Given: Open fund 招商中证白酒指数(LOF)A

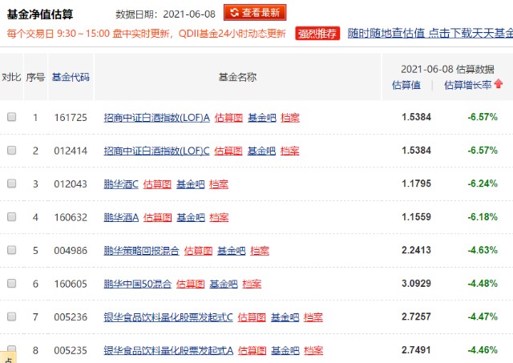Looking at the screenshot, I should (157, 118).
